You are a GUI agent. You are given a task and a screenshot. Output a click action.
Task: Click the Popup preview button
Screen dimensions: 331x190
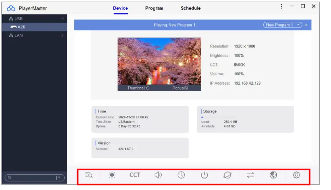(180, 88)
